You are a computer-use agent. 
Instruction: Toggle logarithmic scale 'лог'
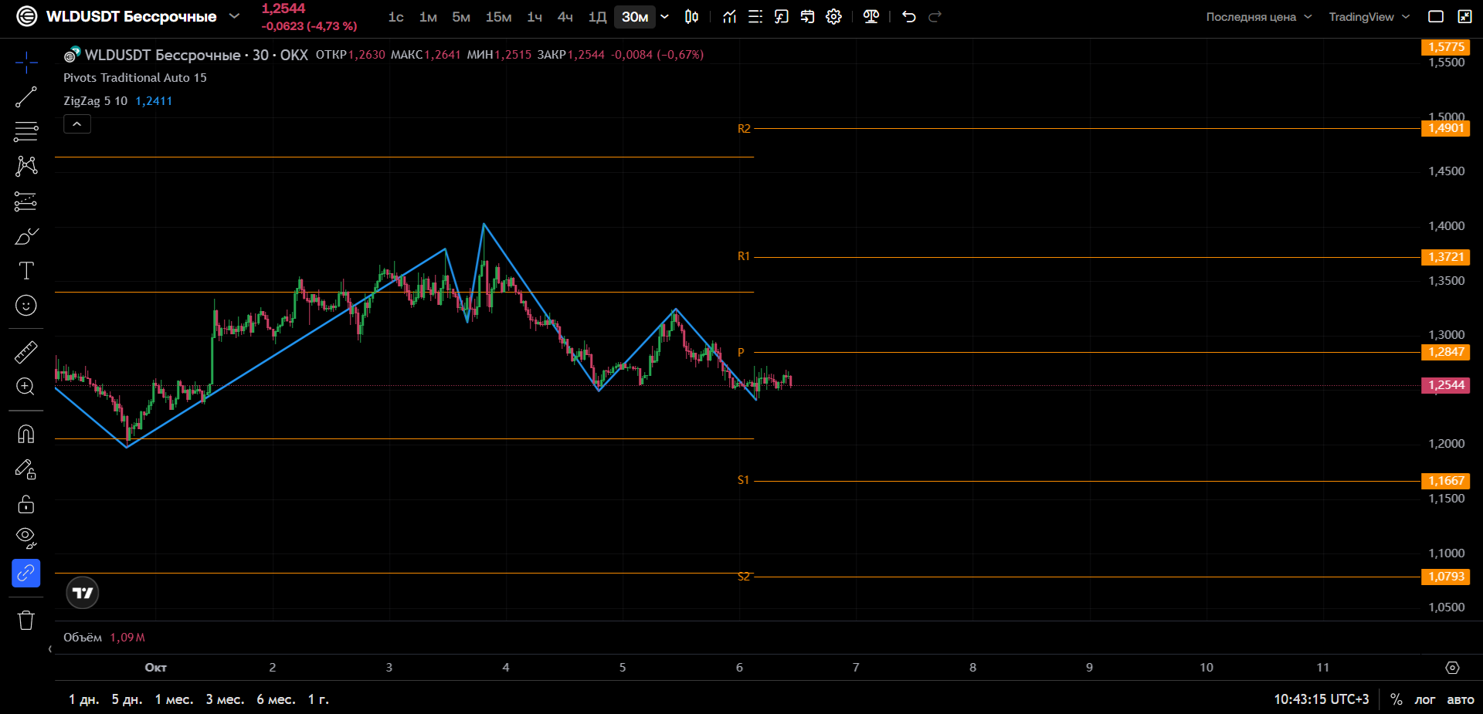pos(1425,699)
